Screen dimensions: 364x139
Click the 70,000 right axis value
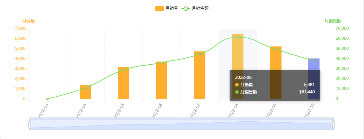(342, 28)
